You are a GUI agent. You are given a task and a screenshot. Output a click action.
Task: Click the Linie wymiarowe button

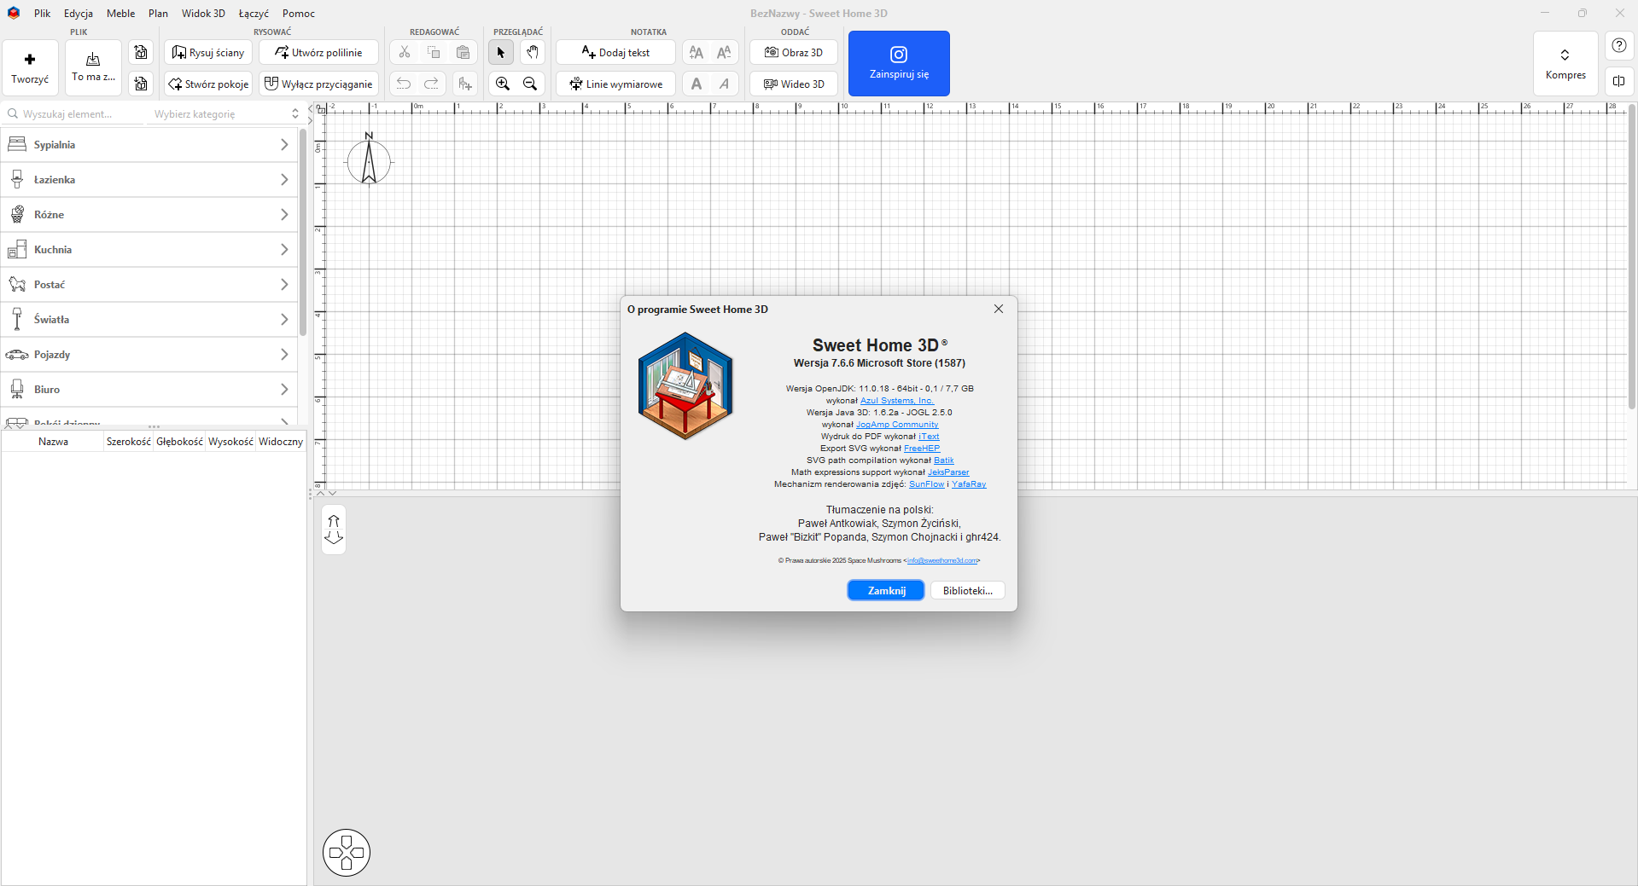tap(615, 84)
